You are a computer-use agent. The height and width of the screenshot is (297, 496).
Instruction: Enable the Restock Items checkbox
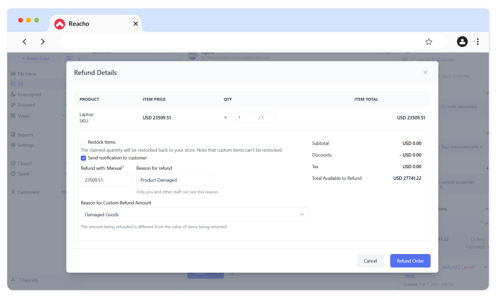pos(83,142)
